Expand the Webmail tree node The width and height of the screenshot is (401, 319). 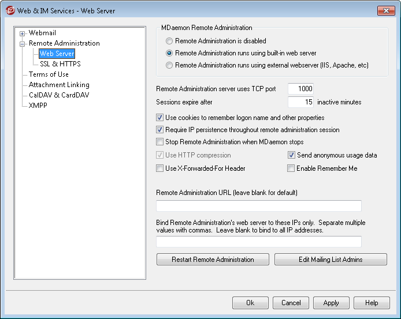23,33
